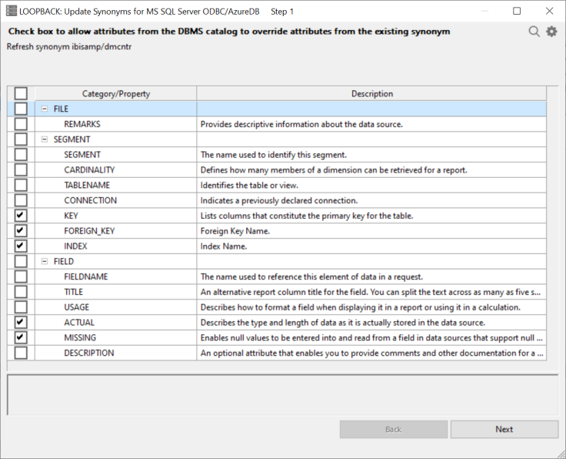Click the Category/Property column header

[x=115, y=94]
